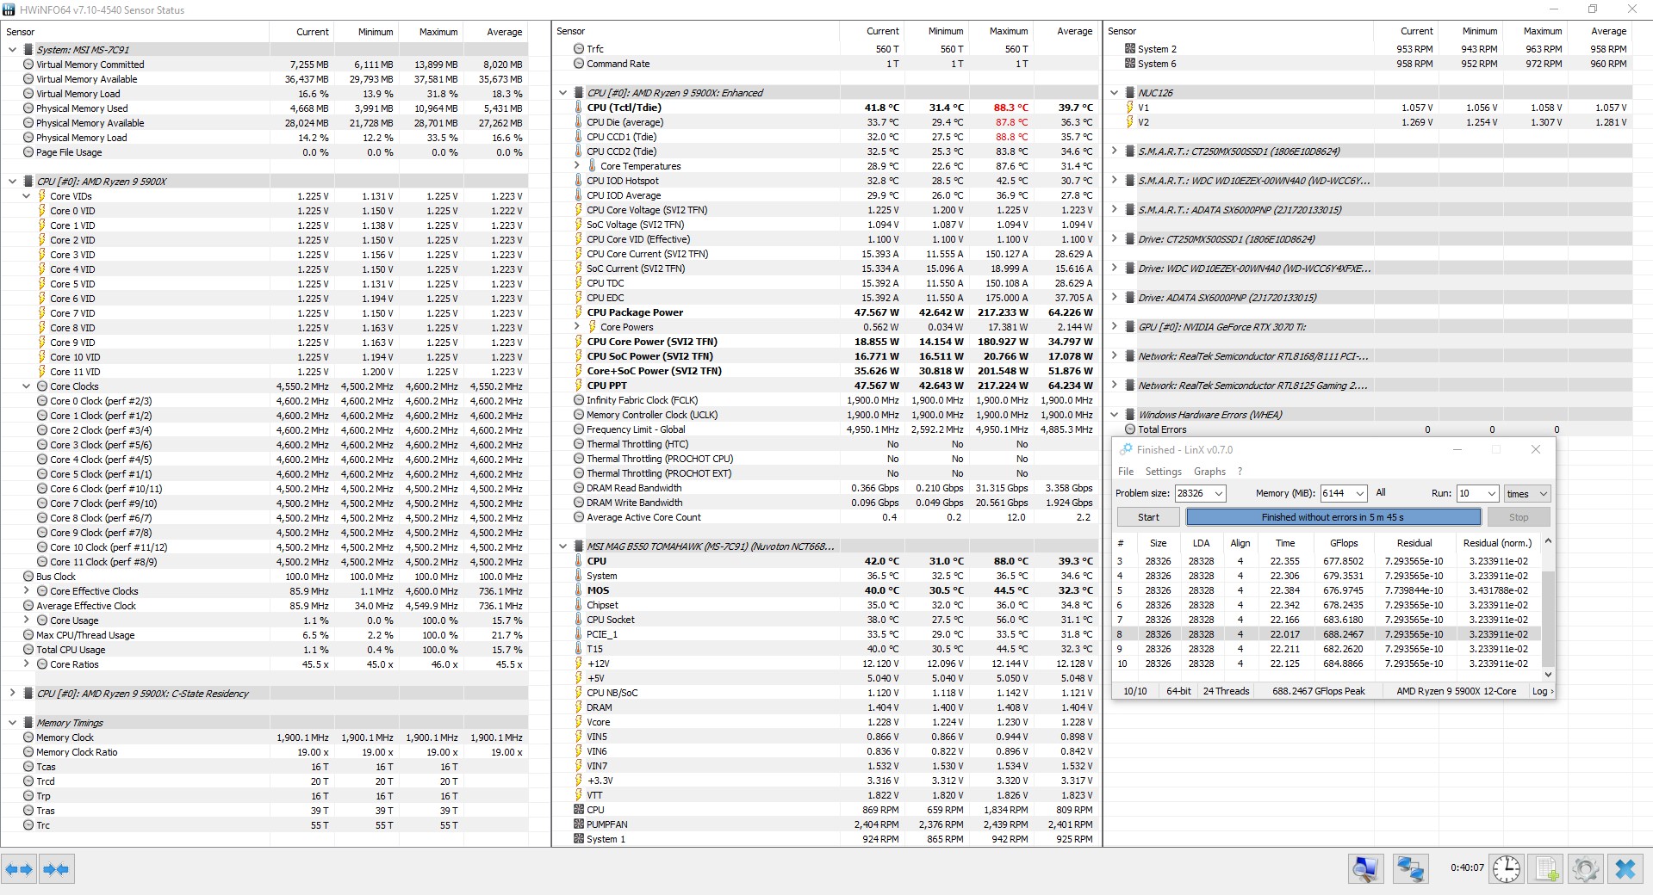
Task: Open sensor settings with the gear icon
Action: (1586, 869)
